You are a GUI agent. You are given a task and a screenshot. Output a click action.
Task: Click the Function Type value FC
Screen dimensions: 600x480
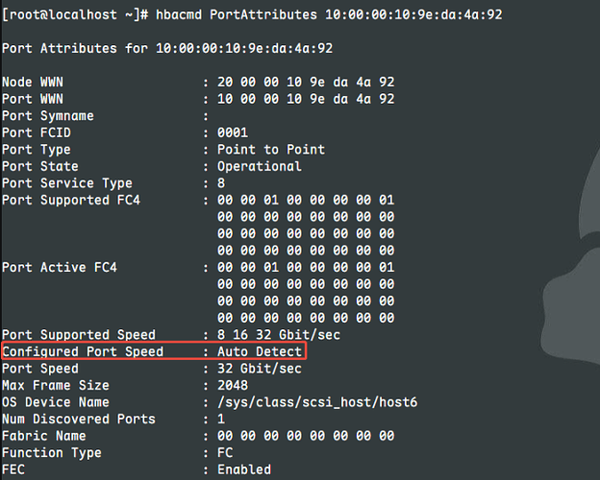pyautogui.click(x=225, y=452)
